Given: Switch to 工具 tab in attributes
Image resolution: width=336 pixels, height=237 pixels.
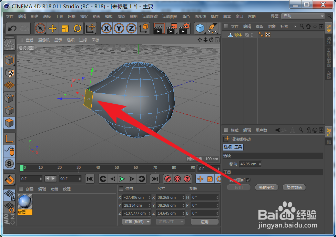Looking at the screenshot, I should [x=238, y=147].
